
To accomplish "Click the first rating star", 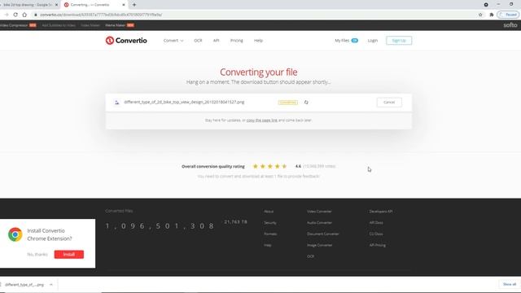I will [x=255, y=166].
